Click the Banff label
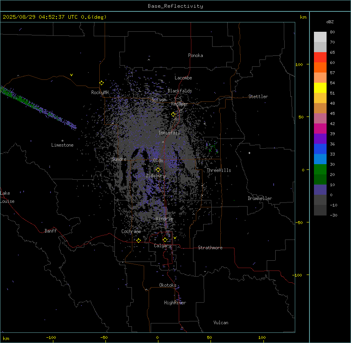351x343 pixels. coord(50,231)
